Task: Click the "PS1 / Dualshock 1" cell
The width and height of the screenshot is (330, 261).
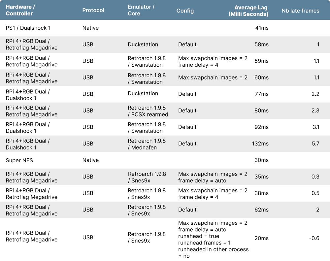Action: 28,28
